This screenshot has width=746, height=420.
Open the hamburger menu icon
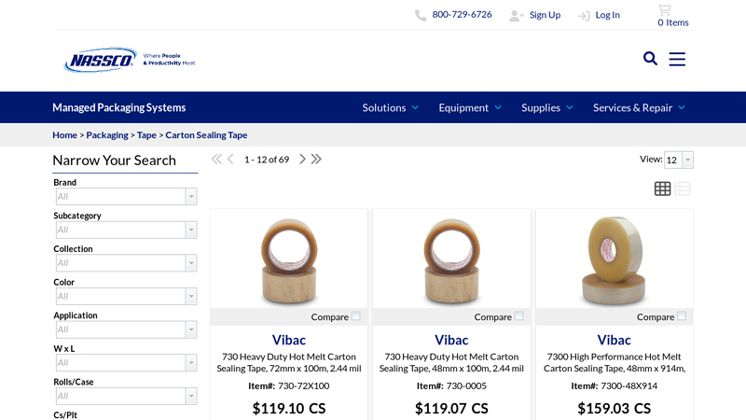[677, 59]
